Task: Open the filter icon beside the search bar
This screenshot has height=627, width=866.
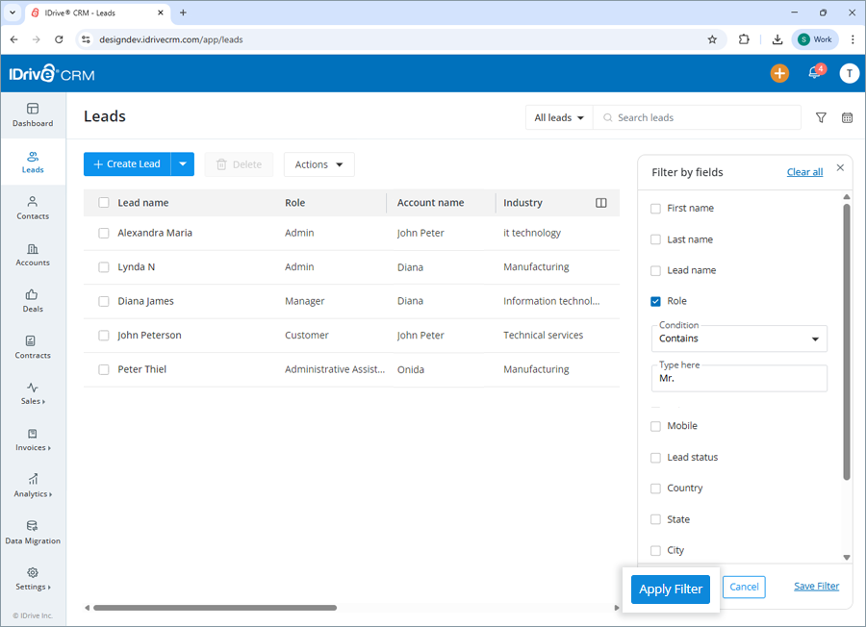Action: (x=821, y=117)
